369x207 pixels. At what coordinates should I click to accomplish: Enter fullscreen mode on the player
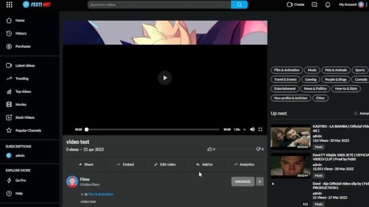coord(260,129)
